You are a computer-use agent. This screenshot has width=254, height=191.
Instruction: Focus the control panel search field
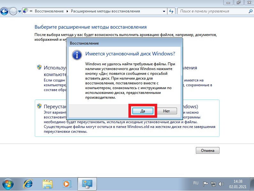[213, 11]
